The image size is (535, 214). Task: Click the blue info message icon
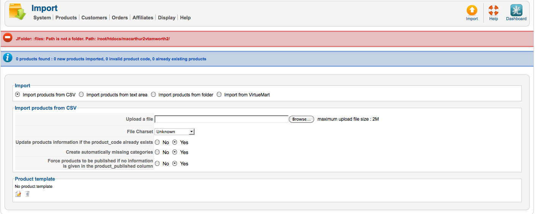coord(8,58)
